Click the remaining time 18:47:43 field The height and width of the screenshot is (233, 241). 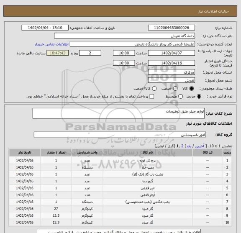pyautogui.click(x=58, y=53)
